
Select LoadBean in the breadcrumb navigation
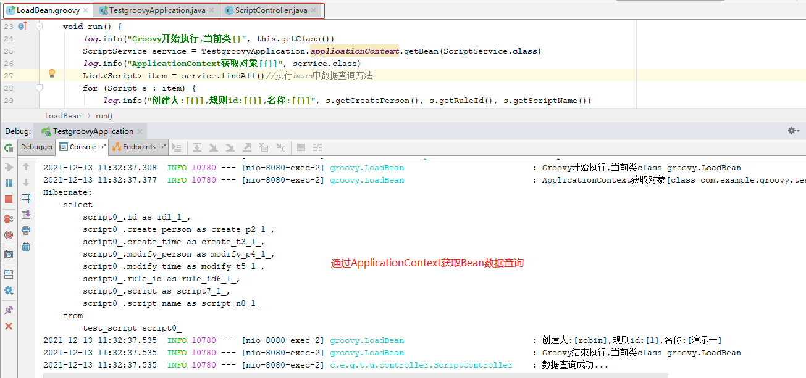pyautogui.click(x=62, y=115)
